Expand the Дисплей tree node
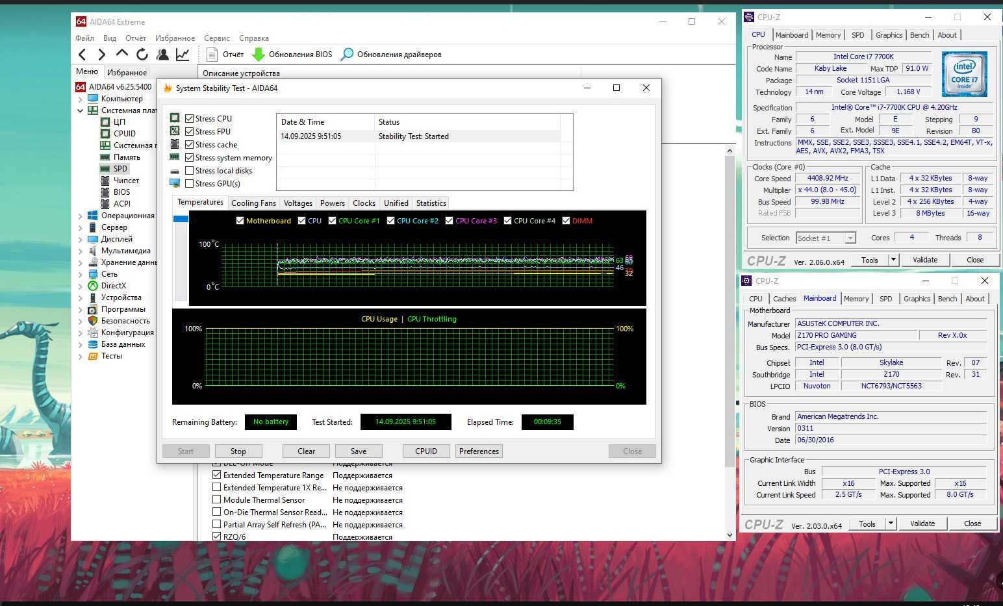Image resolution: width=1003 pixels, height=606 pixels. [x=80, y=239]
